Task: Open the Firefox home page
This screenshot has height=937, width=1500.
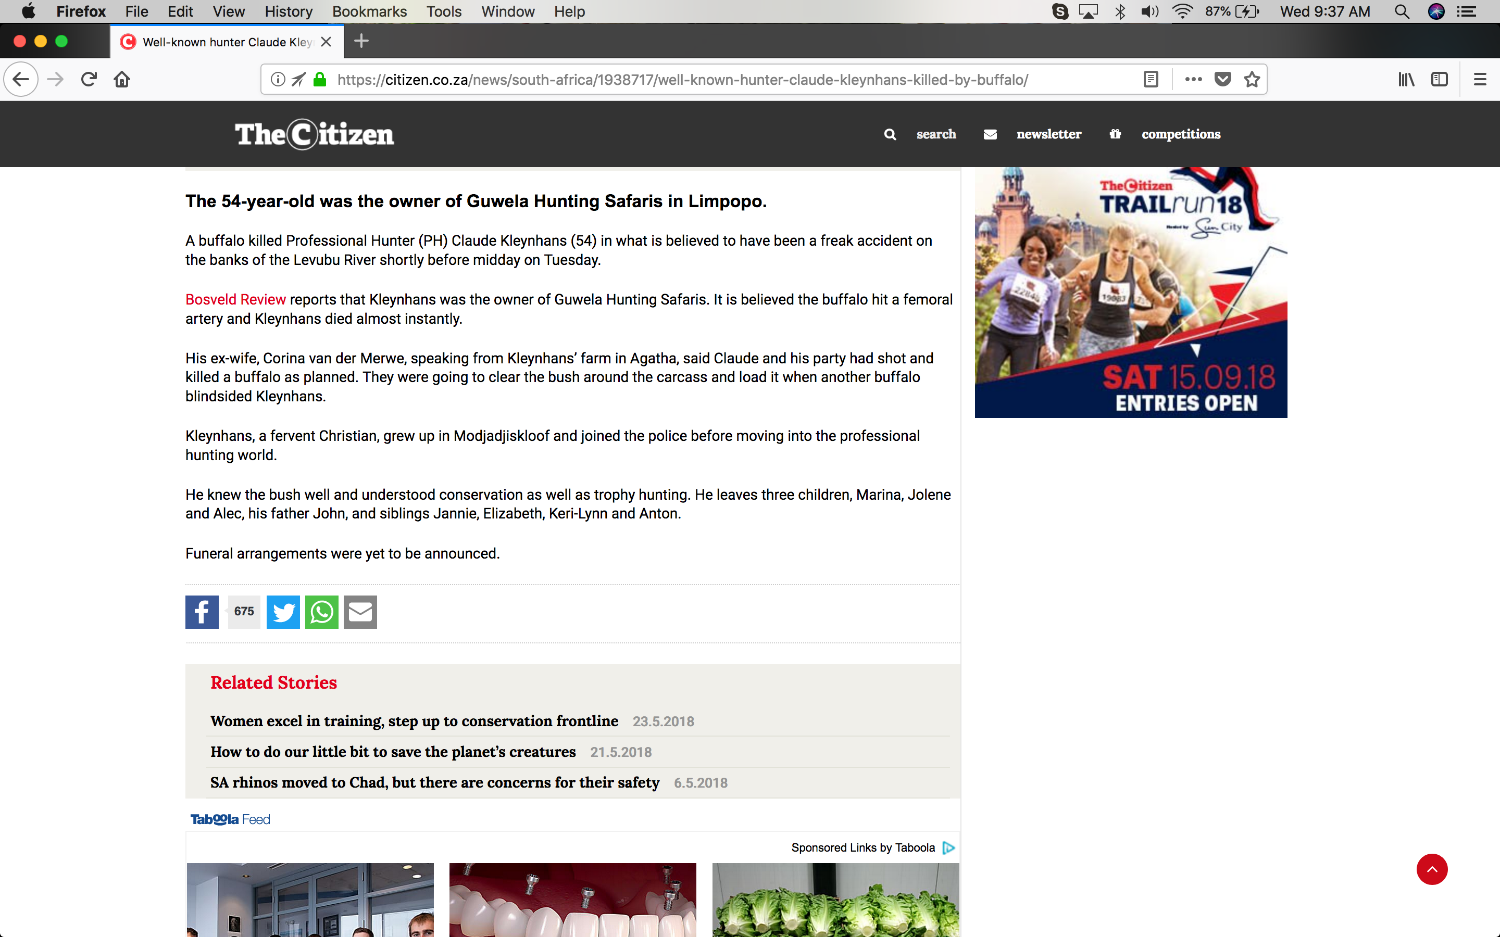Action: [122, 79]
